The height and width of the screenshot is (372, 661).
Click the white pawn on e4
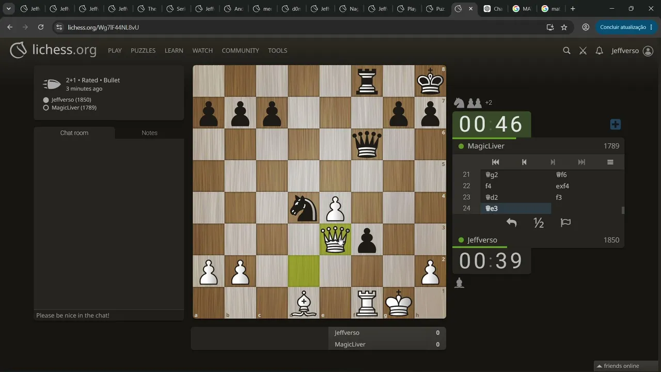(x=335, y=208)
